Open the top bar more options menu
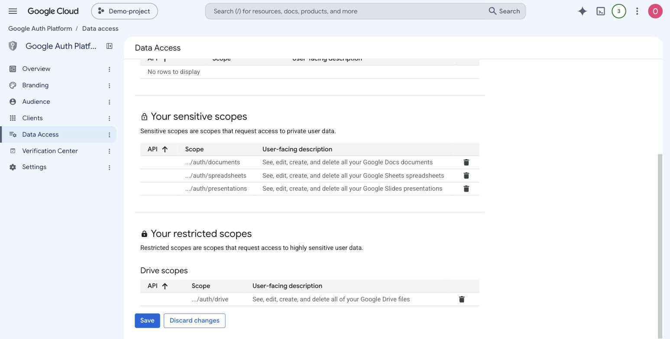The width and height of the screenshot is (670, 339). coord(637,11)
